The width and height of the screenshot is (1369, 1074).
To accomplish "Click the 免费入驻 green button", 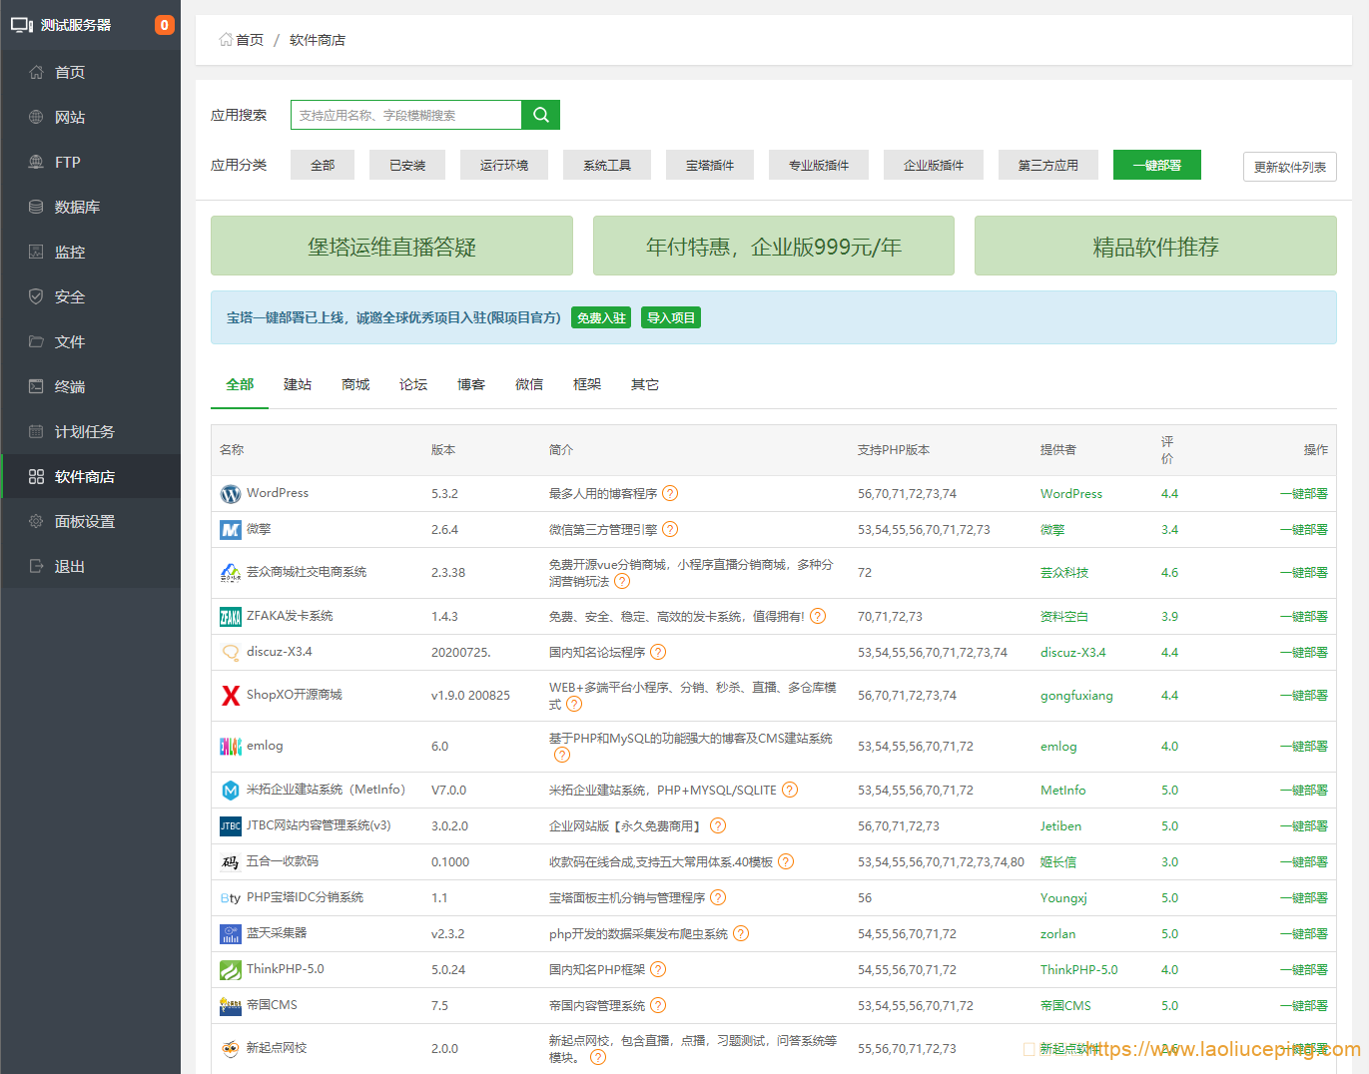I will [x=601, y=317].
